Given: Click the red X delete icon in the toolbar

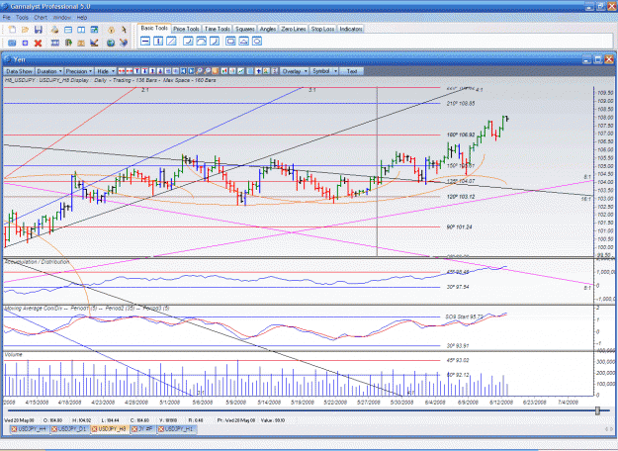Looking at the screenshot, I should coord(38,43).
